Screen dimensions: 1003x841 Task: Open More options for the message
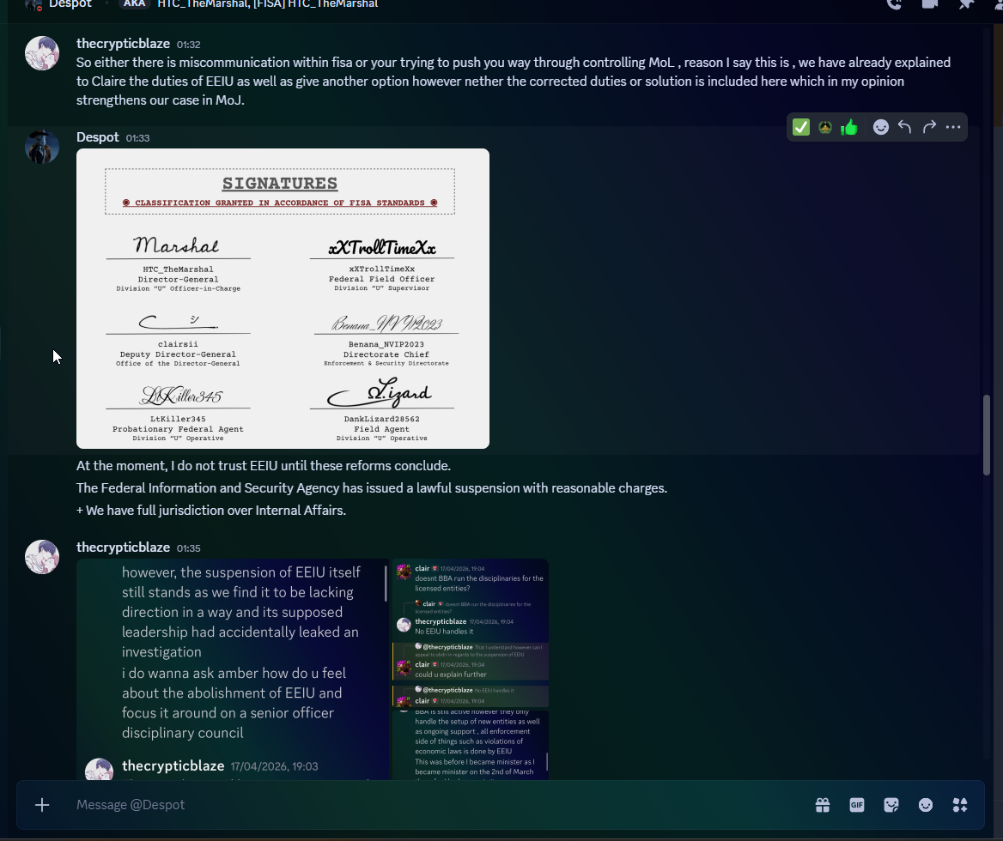(x=953, y=127)
